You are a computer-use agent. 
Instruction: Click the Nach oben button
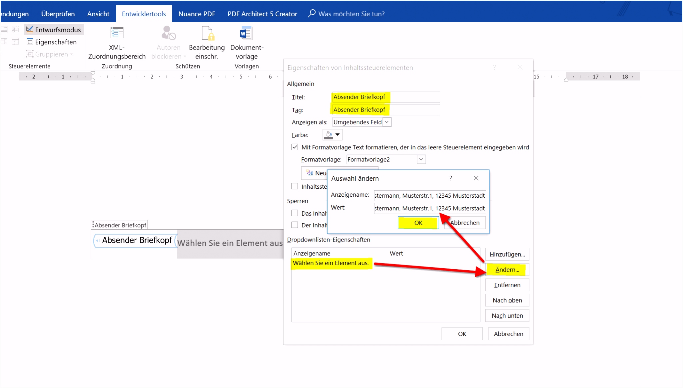coord(507,300)
